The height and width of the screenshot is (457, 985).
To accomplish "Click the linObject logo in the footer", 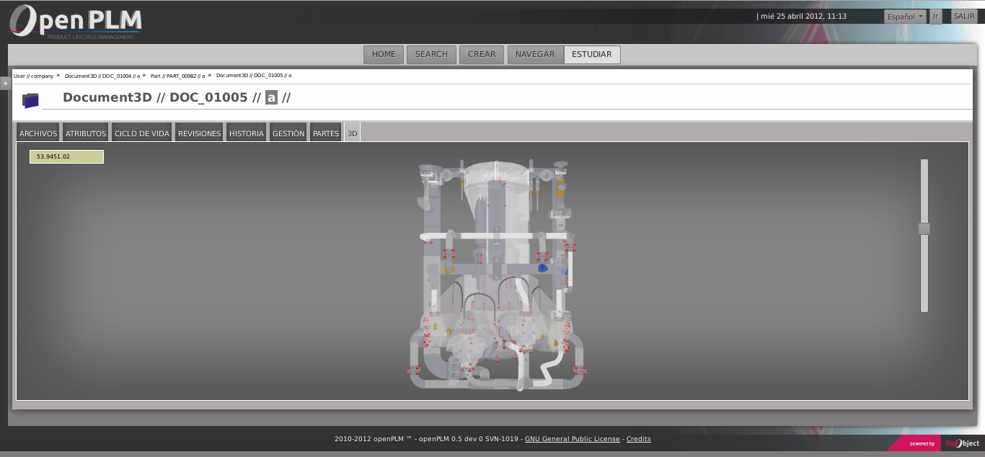I will click(x=962, y=443).
